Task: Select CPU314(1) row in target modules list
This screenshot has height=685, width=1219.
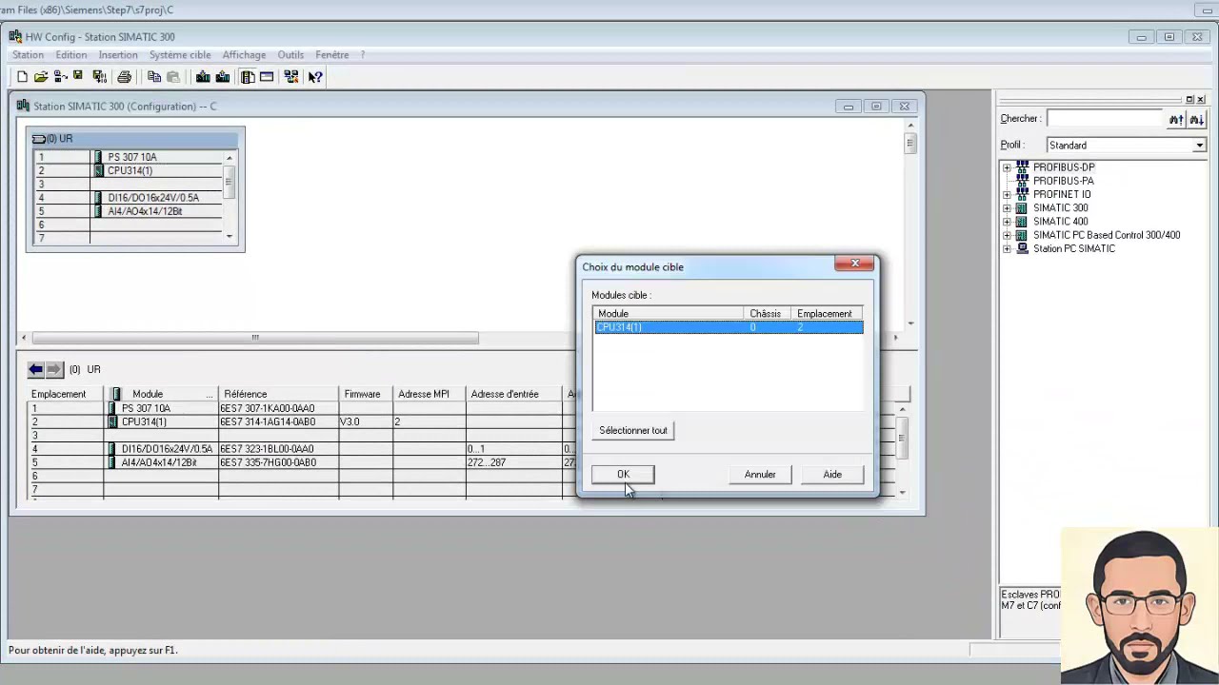Action: 729,327
